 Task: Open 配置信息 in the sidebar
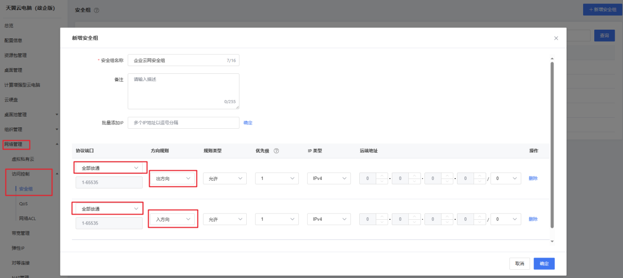13,40
